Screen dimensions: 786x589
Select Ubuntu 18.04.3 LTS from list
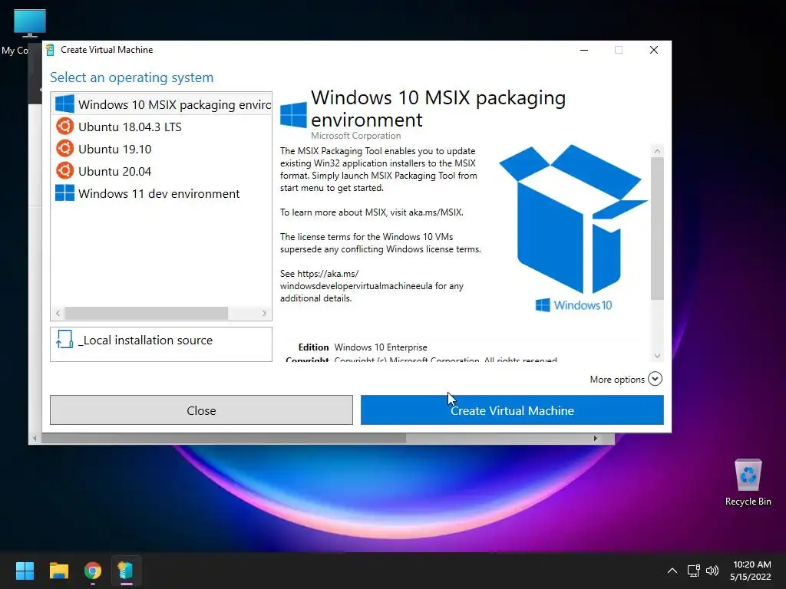click(x=161, y=127)
